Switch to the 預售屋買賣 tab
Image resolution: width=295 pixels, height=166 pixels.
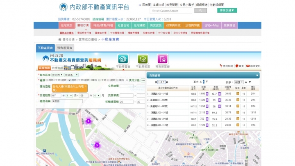pyautogui.click(x=65, y=48)
